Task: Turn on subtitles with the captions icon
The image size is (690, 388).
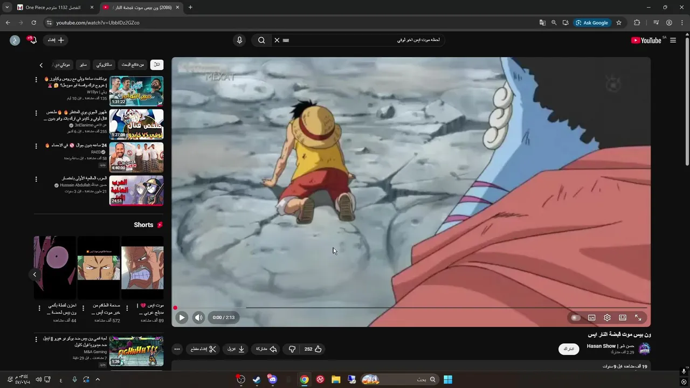Action: (591, 318)
